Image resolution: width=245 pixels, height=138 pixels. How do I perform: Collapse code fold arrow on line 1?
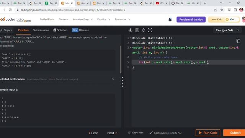[x=131, y=38]
